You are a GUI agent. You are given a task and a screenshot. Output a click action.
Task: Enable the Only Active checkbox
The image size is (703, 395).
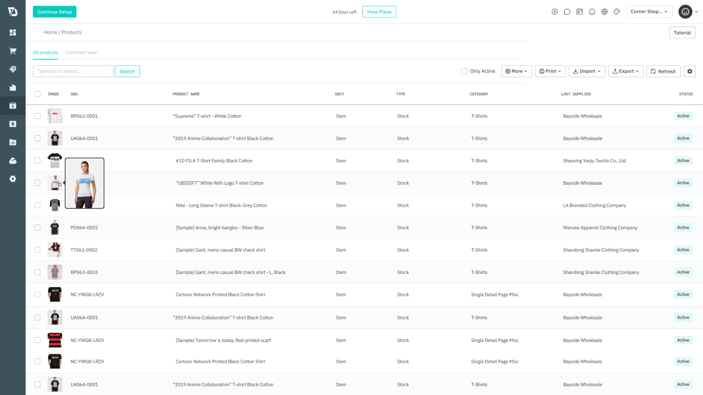click(x=464, y=71)
